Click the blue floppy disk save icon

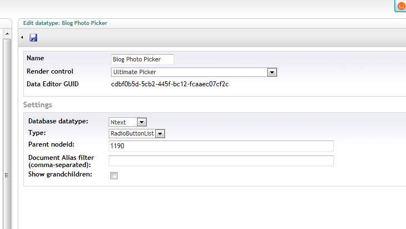tap(33, 38)
